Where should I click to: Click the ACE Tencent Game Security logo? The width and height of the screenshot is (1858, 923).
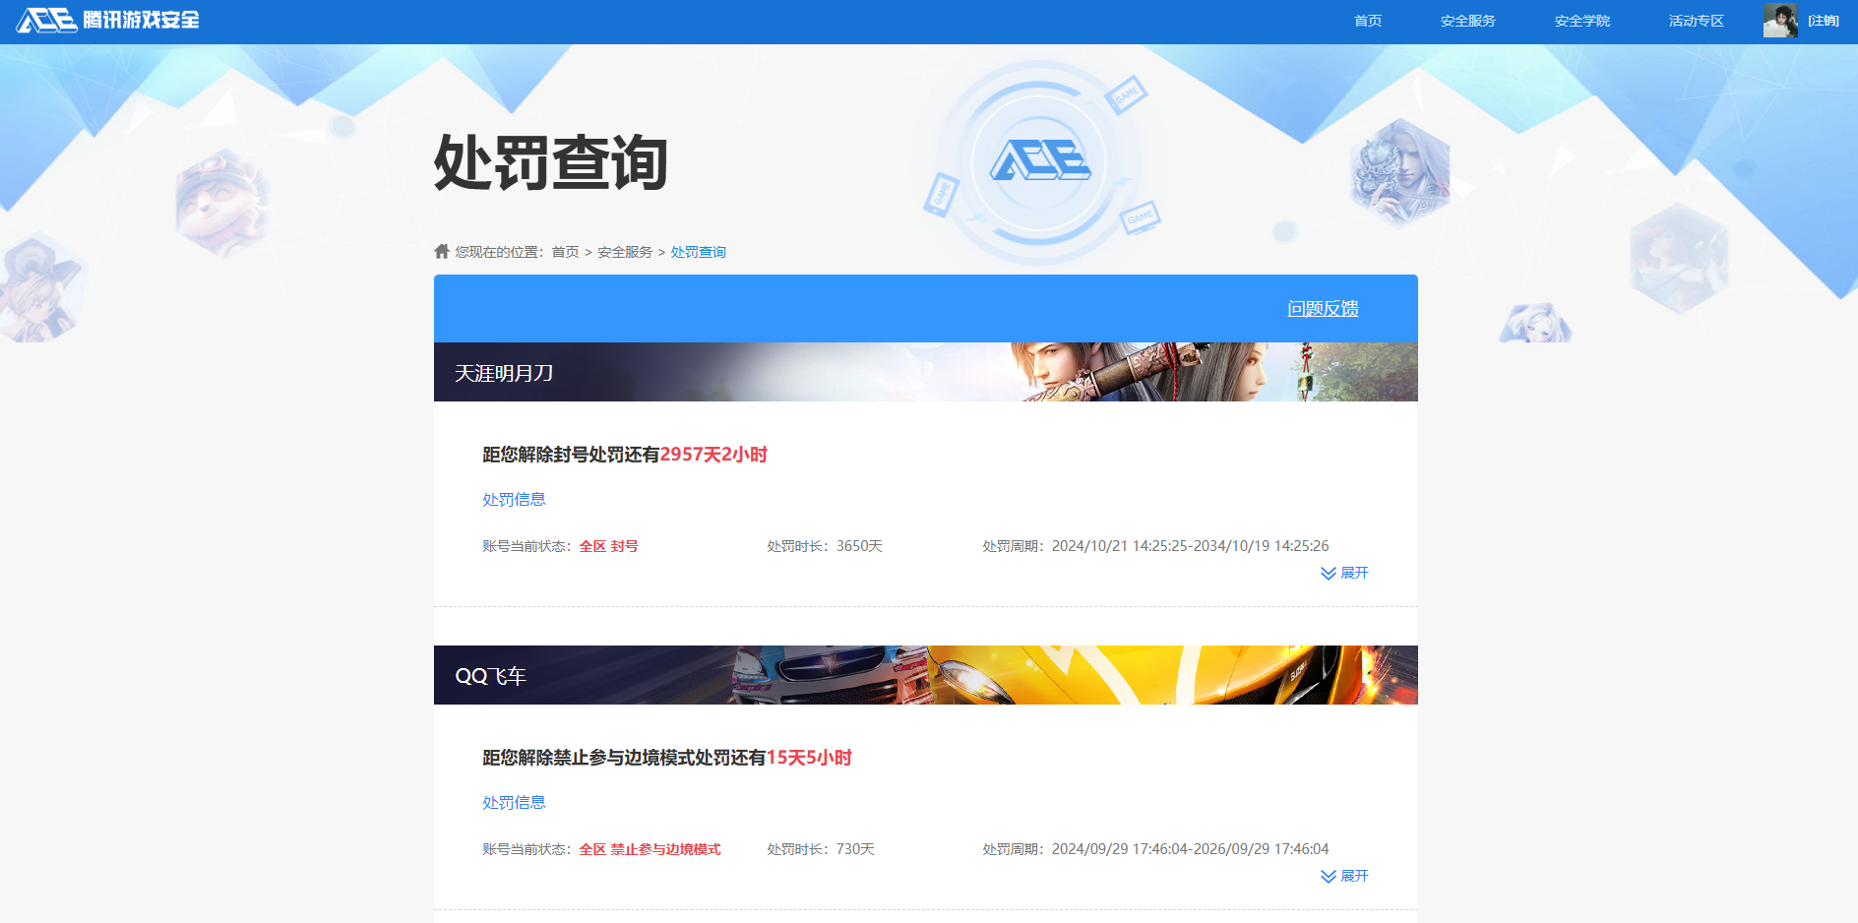(x=108, y=21)
